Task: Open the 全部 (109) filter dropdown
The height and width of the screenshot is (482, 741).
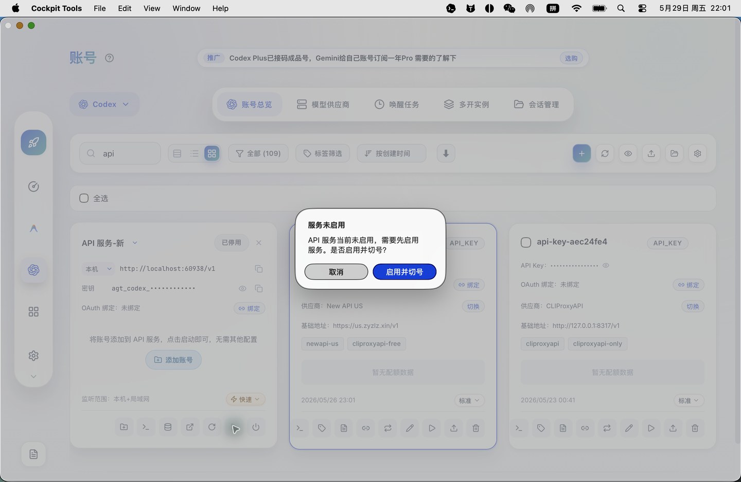Action: pos(258,153)
